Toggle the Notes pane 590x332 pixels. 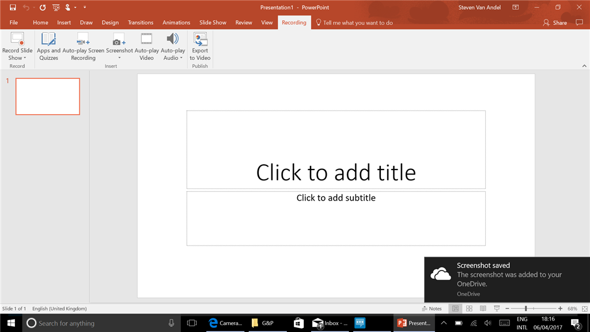click(432, 309)
